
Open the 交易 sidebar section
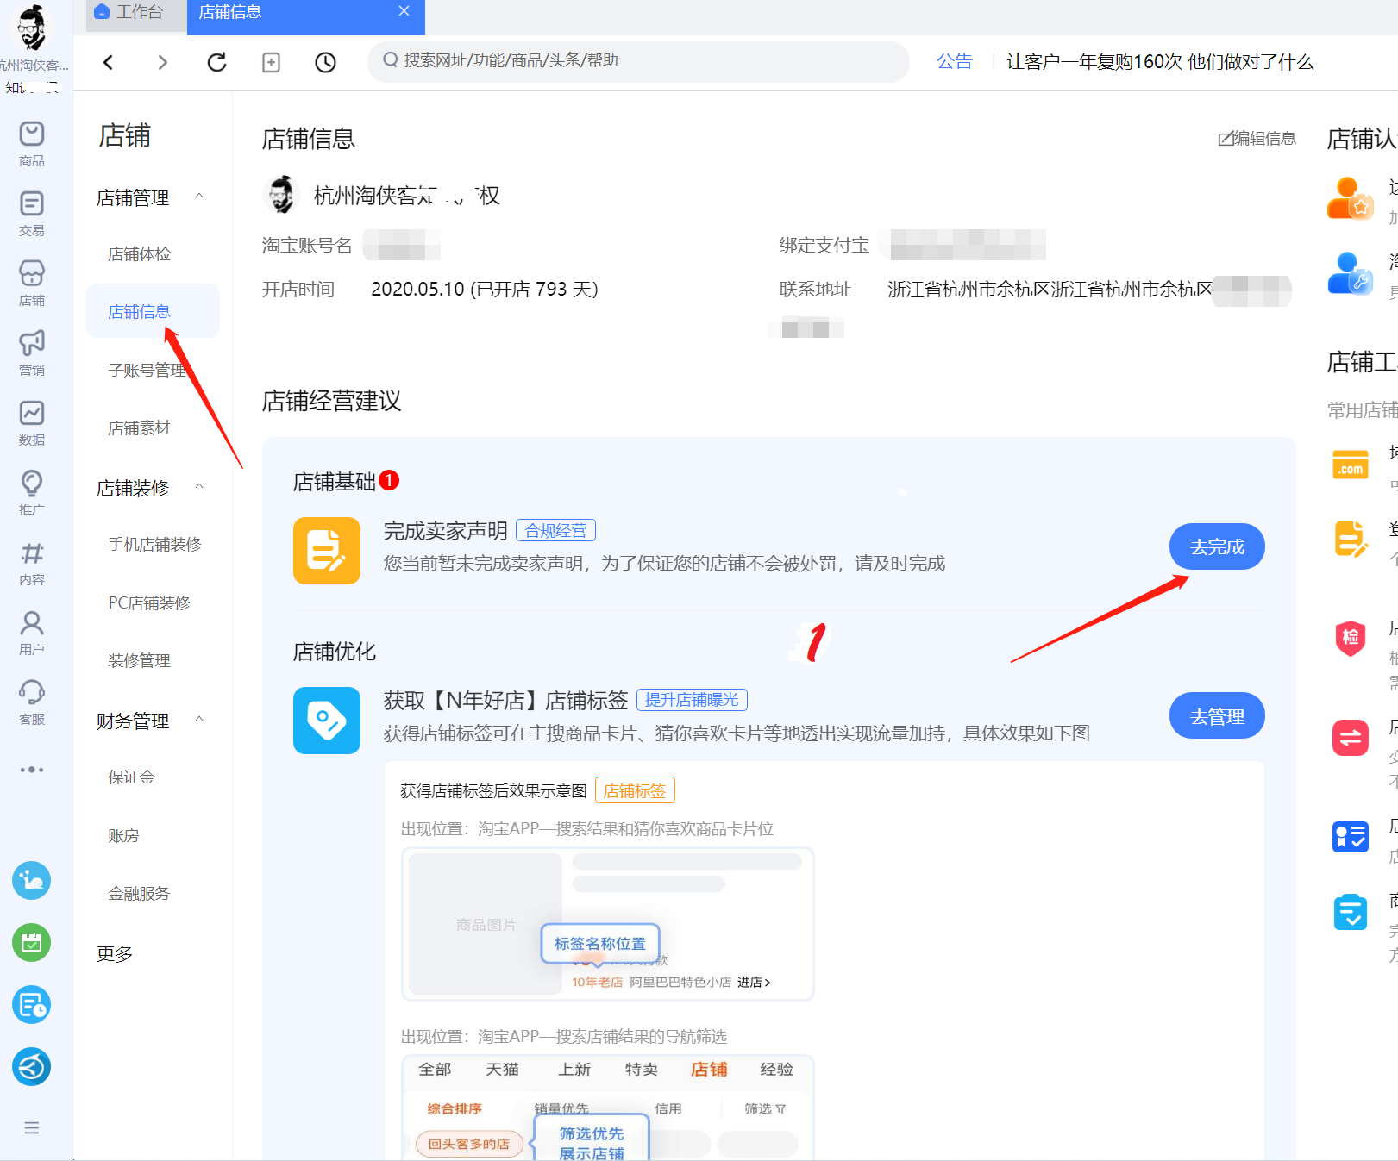click(x=32, y=214)
